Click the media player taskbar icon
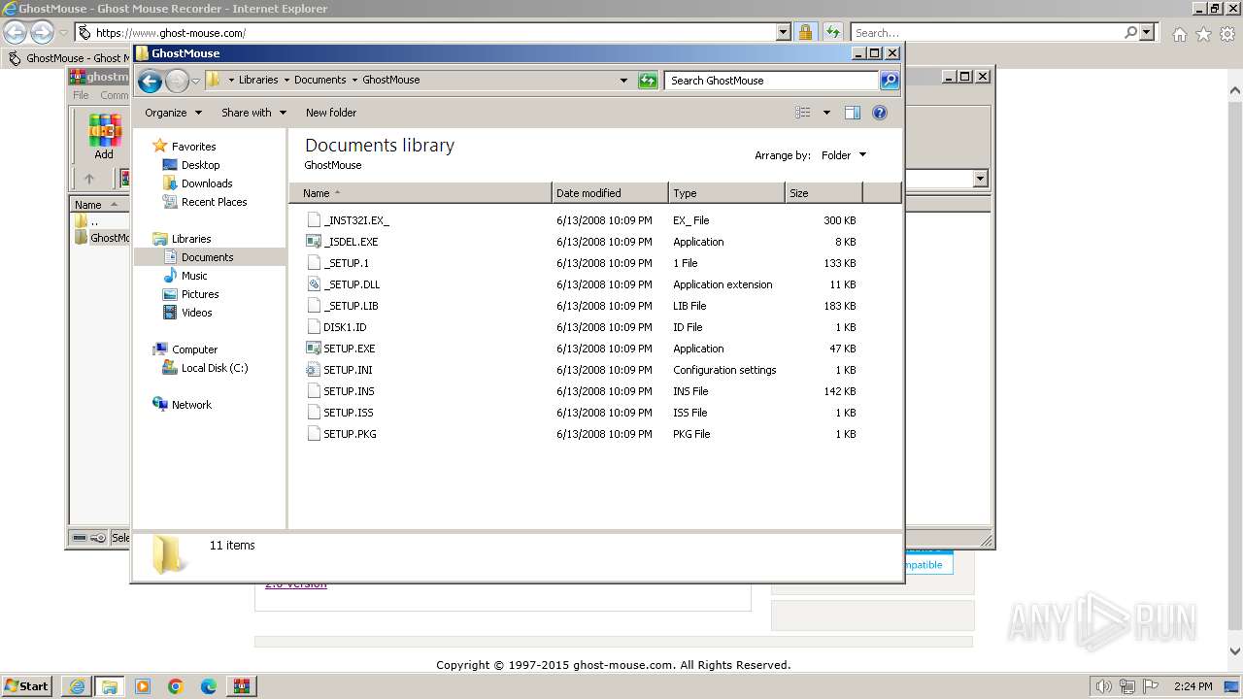Viewport: 1243px width, 699px height. click(143, 686)
